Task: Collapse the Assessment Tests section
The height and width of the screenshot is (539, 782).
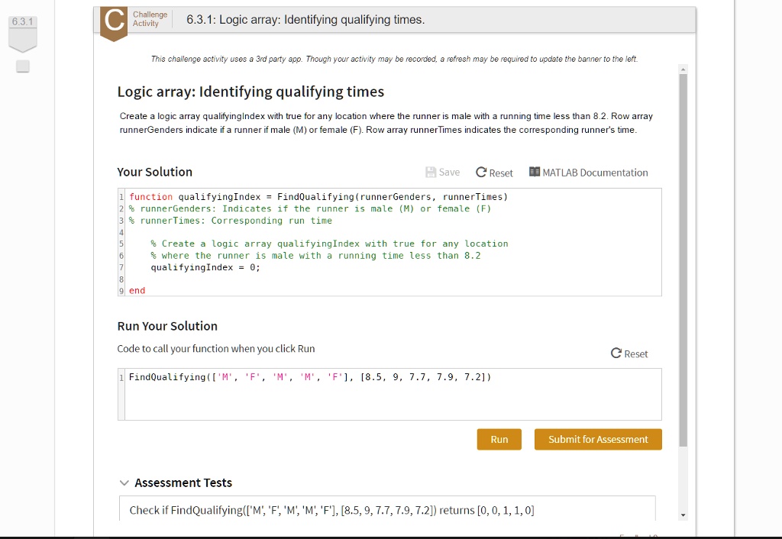Action: 124,483
